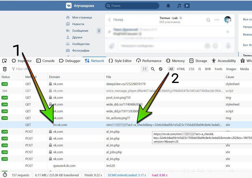
Task: Click 157 requests in status bar
Action: (x=20, y=175)
